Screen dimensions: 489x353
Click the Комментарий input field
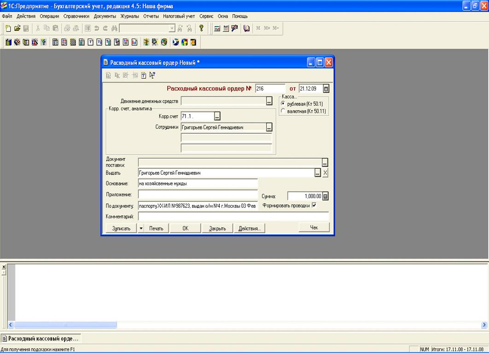click(233, 216)
